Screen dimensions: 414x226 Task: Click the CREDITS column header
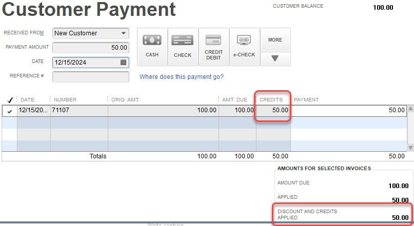tap(271, 100)
